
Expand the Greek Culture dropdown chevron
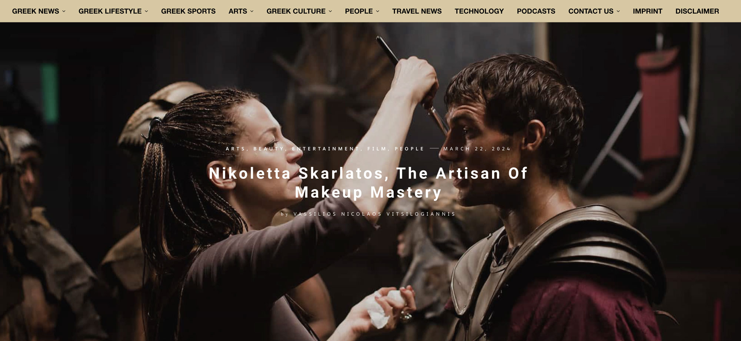(x=330, y=11)
